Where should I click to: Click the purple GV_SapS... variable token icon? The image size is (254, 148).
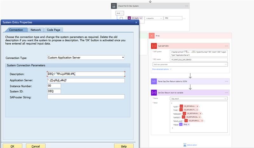129,18
